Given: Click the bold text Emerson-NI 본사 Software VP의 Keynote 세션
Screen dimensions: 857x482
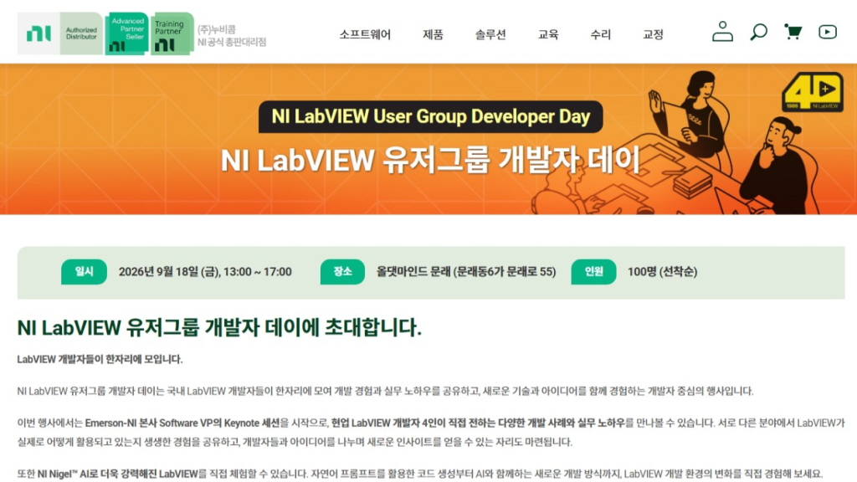Looking at the screenshot, I should tap(182, 423).
